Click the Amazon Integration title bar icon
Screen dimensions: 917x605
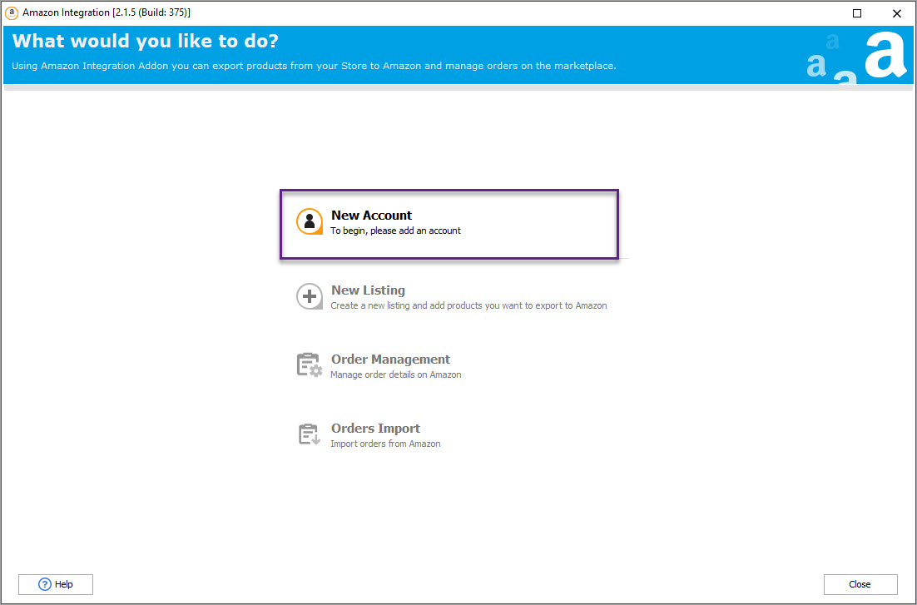12,12
